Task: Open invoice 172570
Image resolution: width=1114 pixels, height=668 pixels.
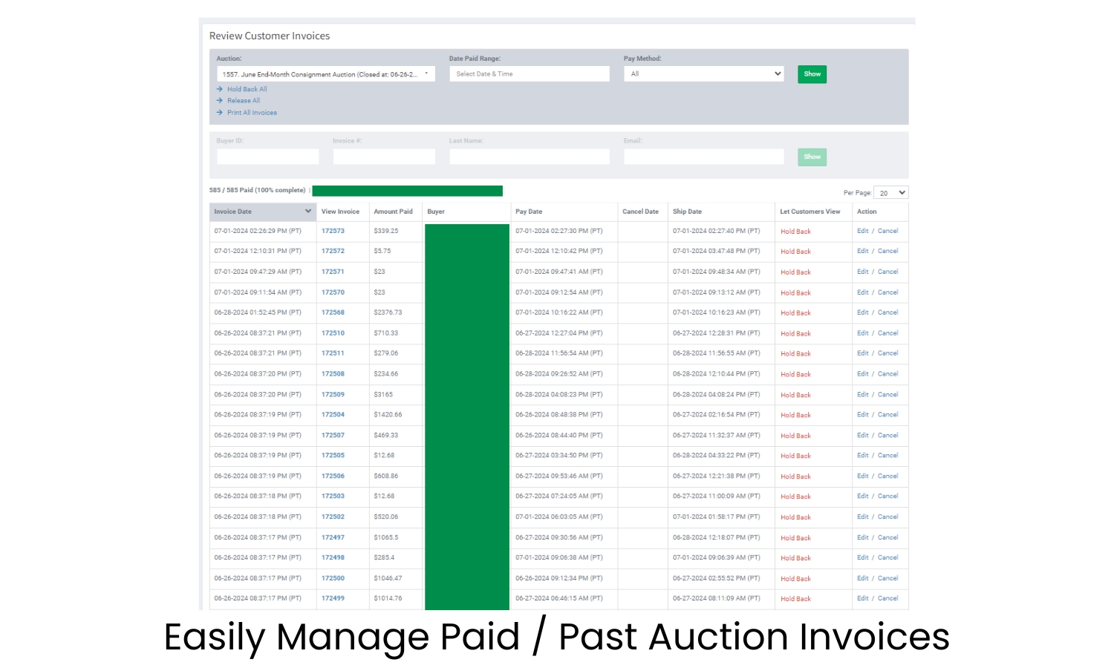Action: pos(333,292)
